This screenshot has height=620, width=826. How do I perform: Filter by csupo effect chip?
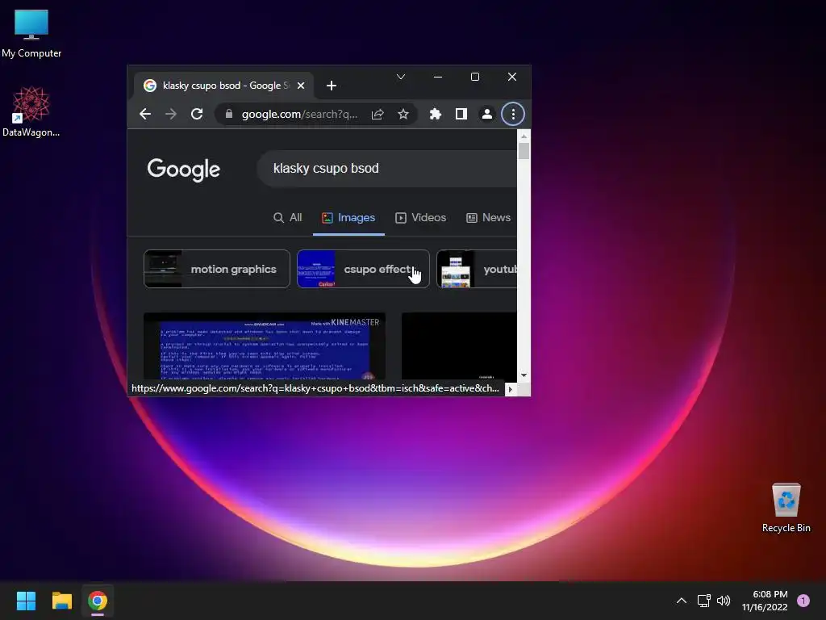tap(363, 269)
